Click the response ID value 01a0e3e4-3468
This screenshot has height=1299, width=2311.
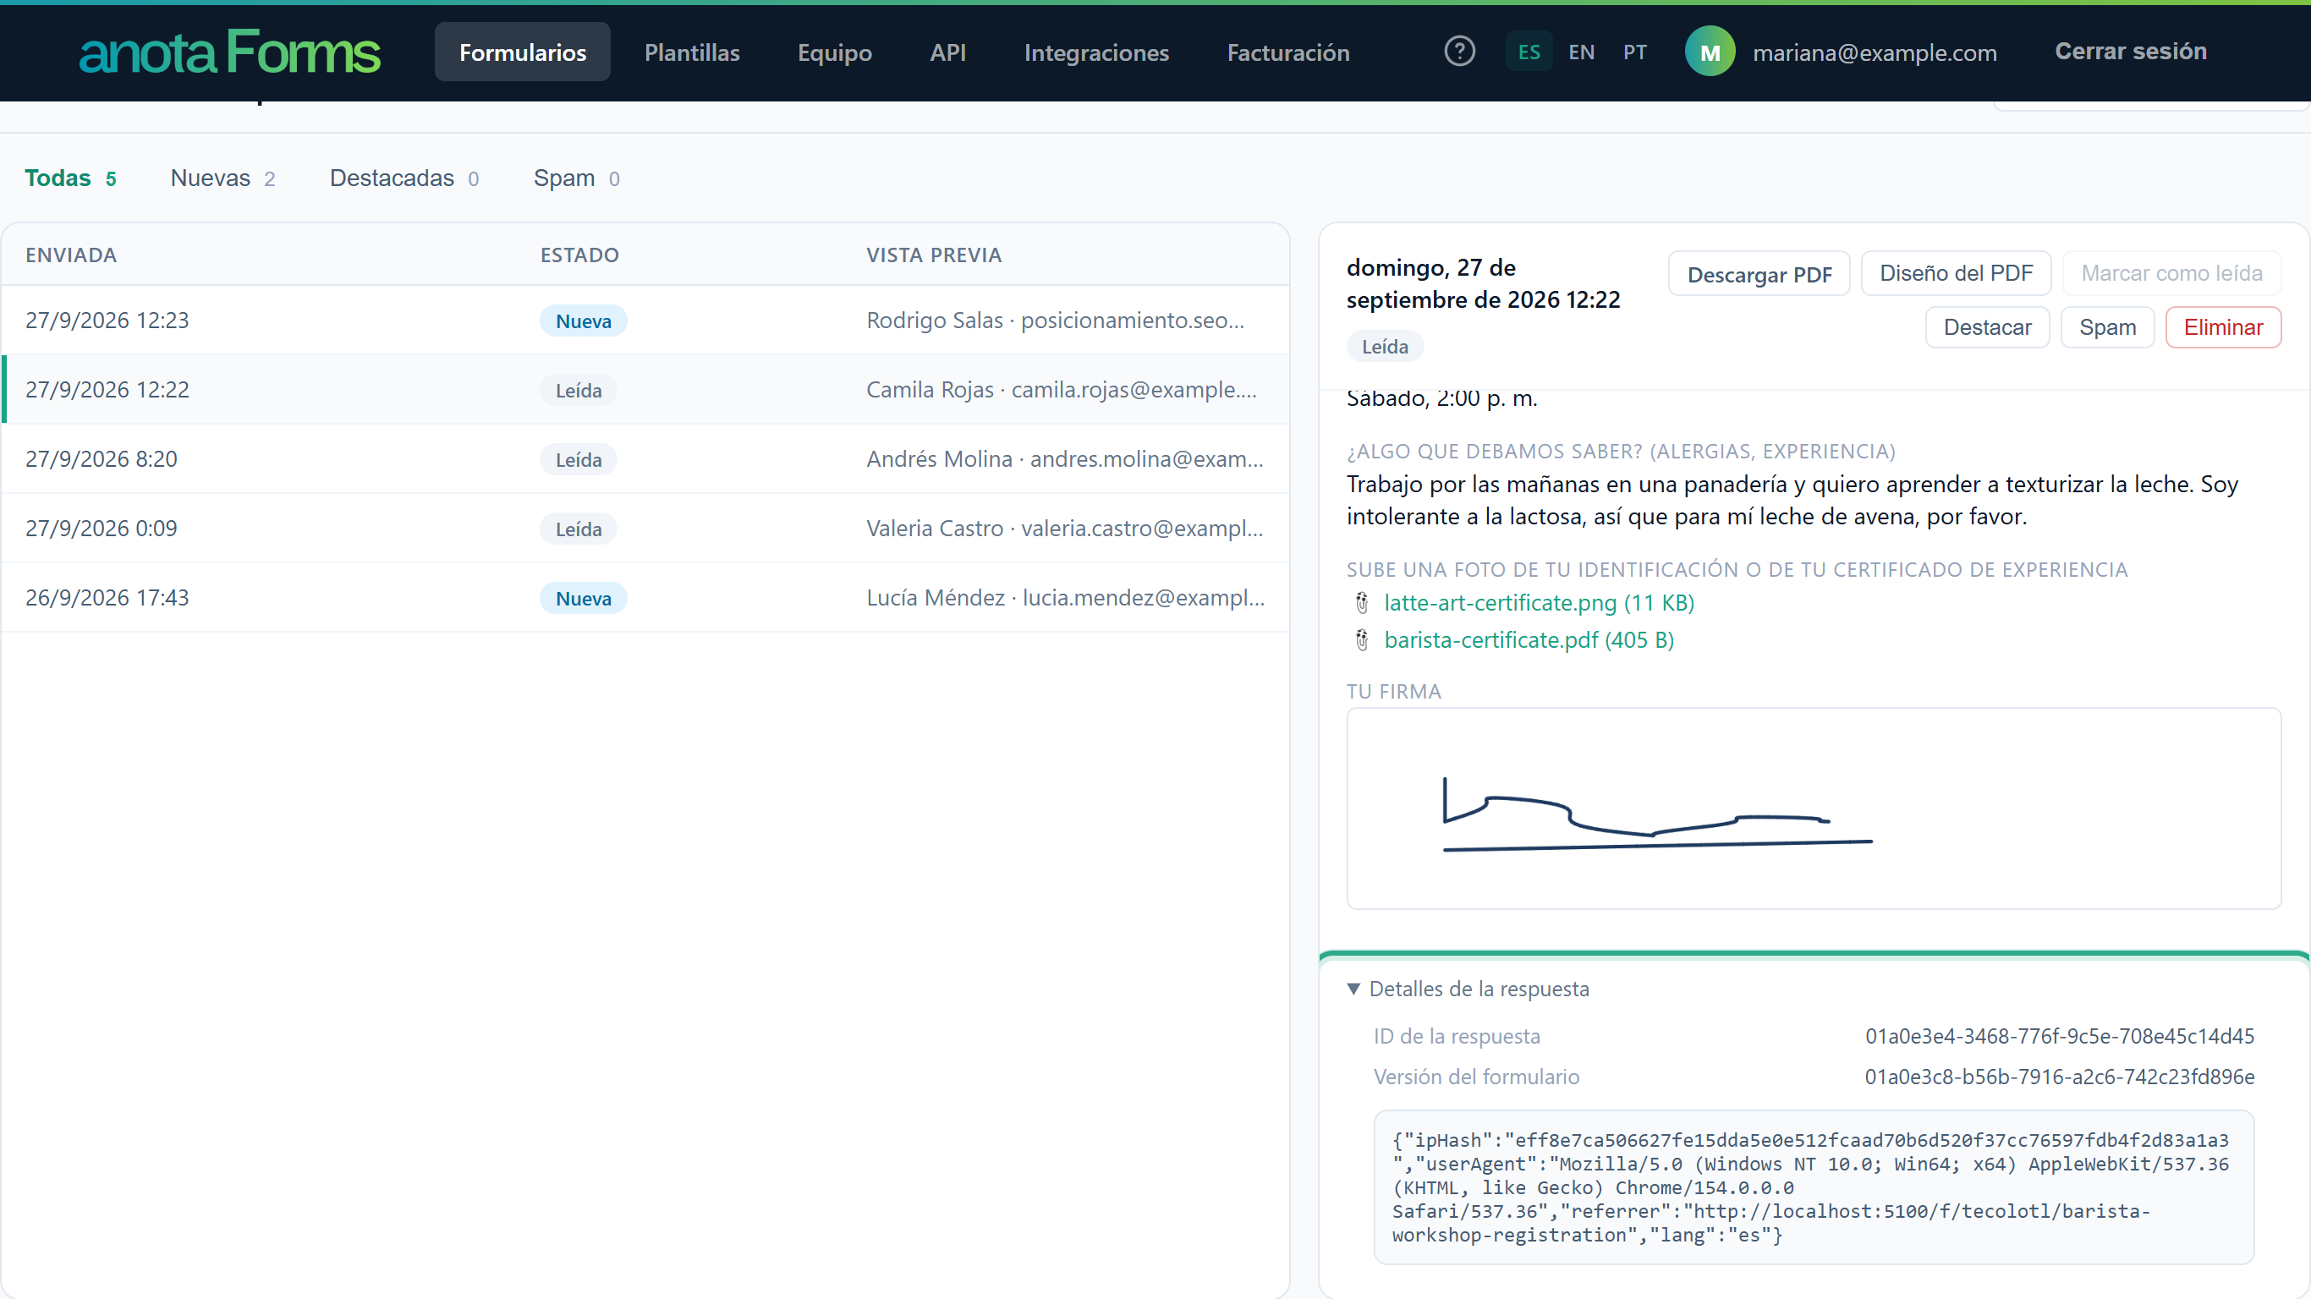(2060, 1036)
